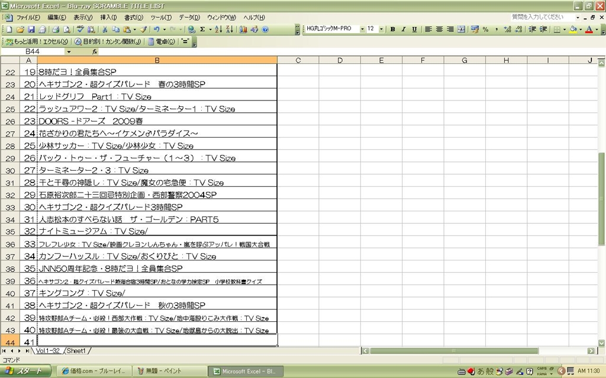Open the Chart Wizard
This screenshot has height=378, width=606.
243,30
